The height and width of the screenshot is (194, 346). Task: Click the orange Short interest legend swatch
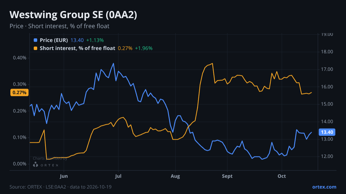click(x=35, y=48)
